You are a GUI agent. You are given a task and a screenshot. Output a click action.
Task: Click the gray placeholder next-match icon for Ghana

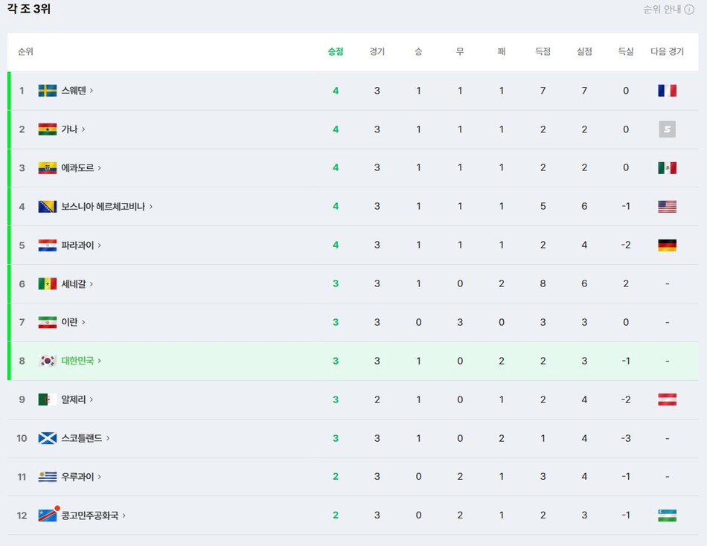point(667,129)
